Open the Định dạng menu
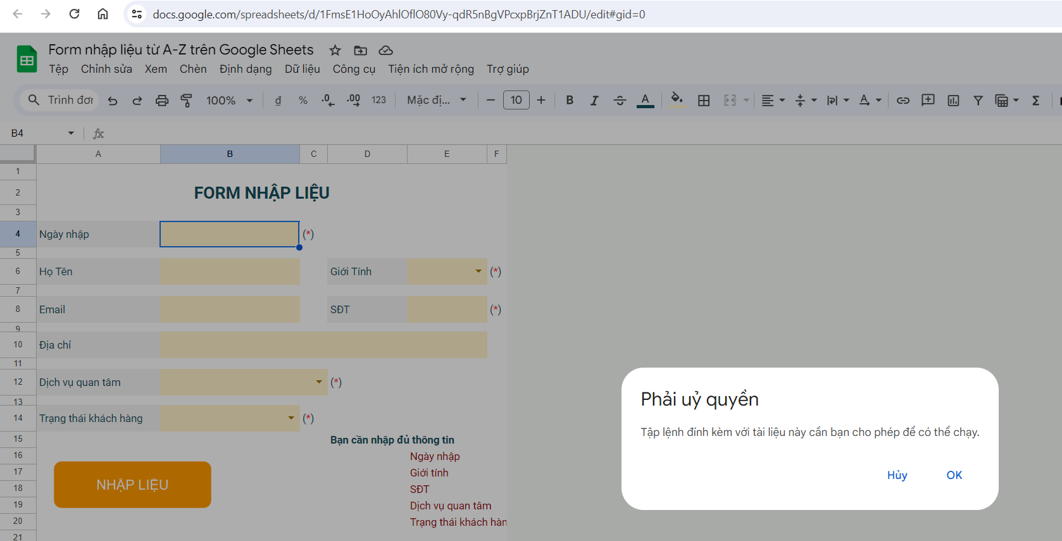Viewport: 1062px width, 541px height. coord(246,69)
